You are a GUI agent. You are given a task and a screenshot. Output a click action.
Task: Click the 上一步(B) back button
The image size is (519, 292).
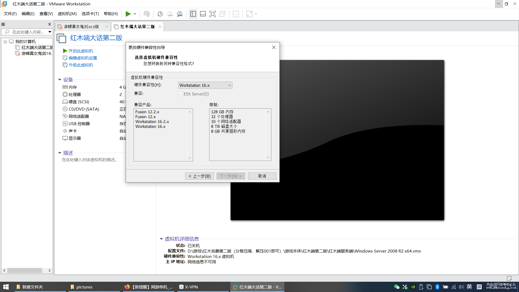[199, 176]
